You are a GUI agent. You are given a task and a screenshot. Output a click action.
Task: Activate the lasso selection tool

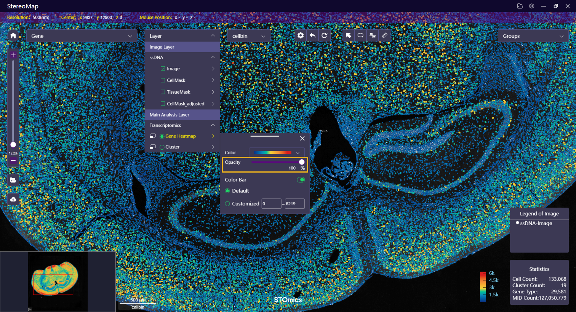(360, 35)
